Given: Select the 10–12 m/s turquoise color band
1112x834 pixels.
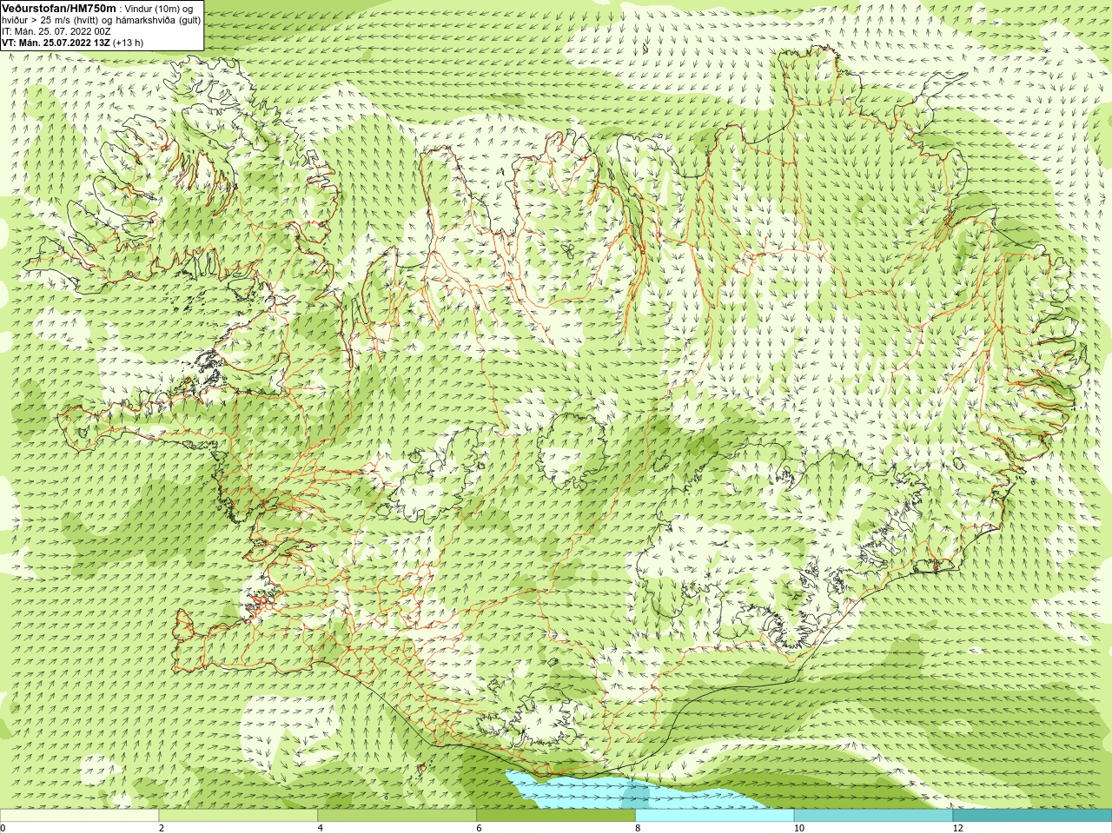Looking at the screenshot, I should tap(873, 815).
